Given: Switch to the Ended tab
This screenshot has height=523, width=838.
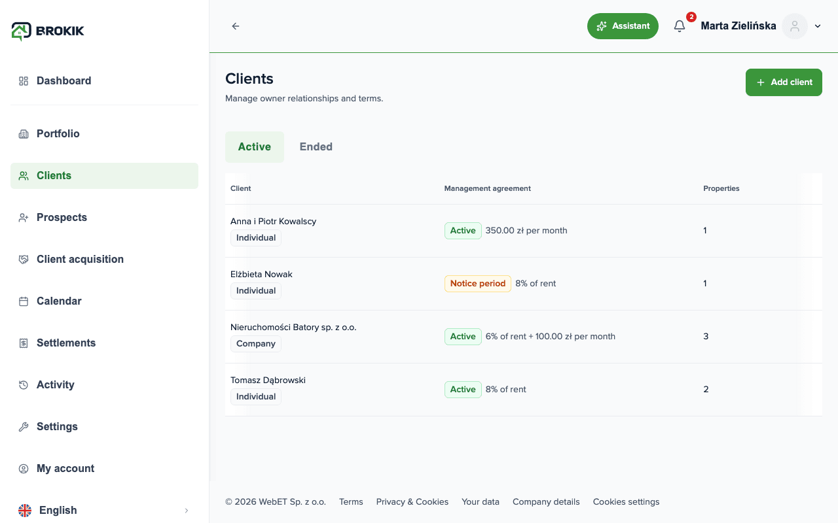Looking at the screenshot, I should (316, 147).
